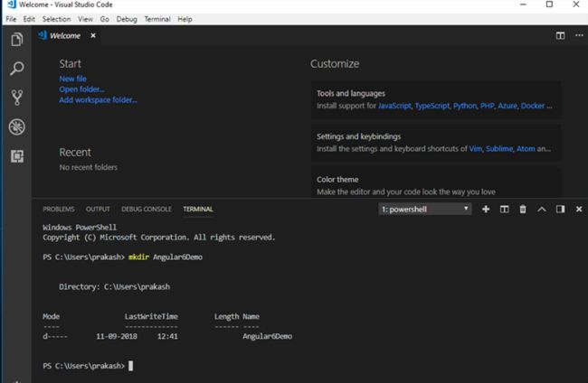
Task: Click the 11-09-2018 date in terminal output
Action: 117,336
